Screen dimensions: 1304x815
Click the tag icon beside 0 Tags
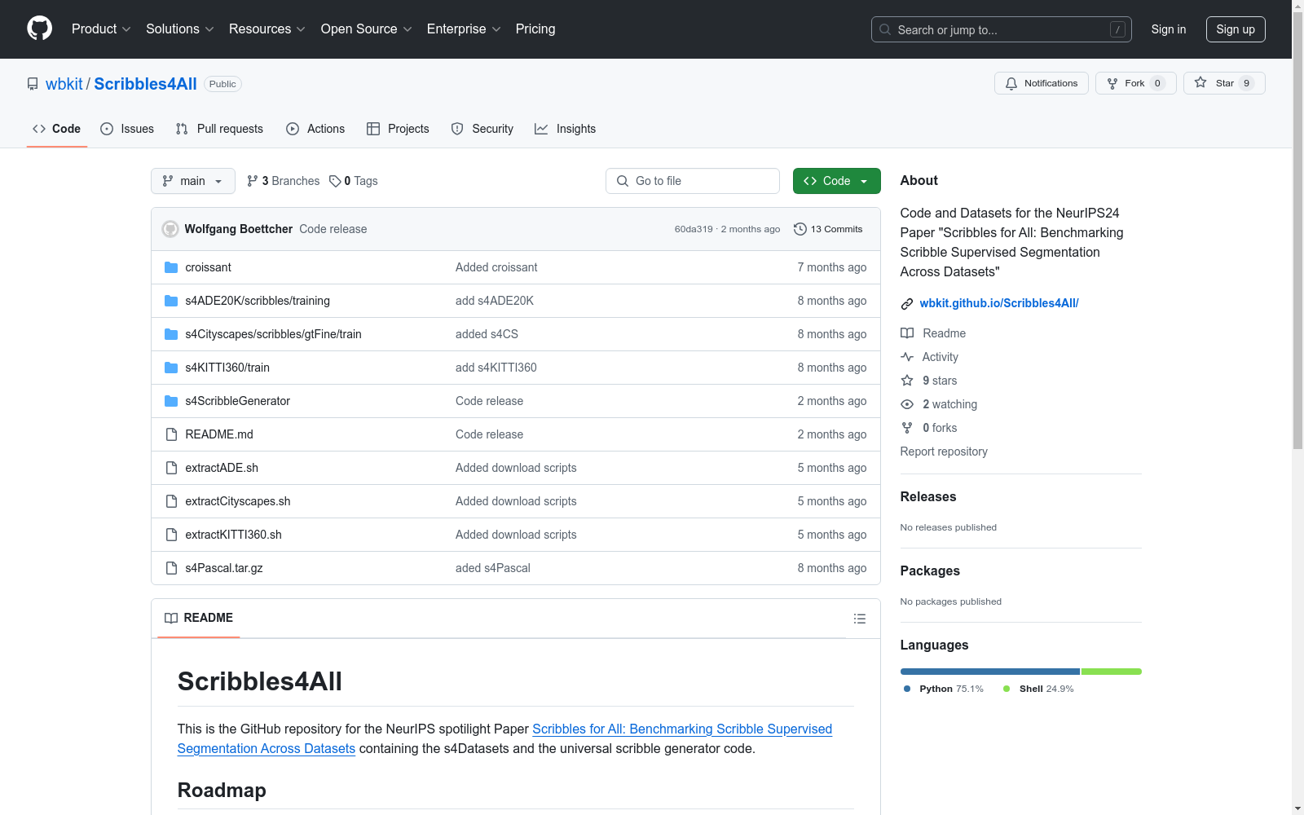point(335,181)
